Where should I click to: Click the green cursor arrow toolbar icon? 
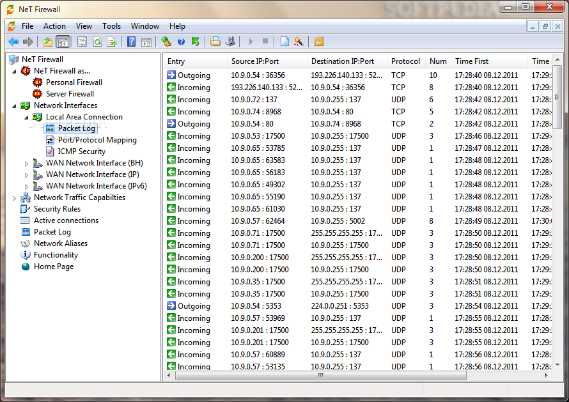[x=196, y=42]
